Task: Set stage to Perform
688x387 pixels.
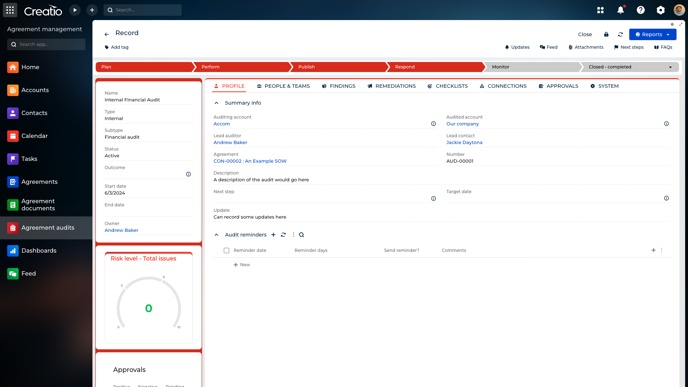Action: click(242, 67)
